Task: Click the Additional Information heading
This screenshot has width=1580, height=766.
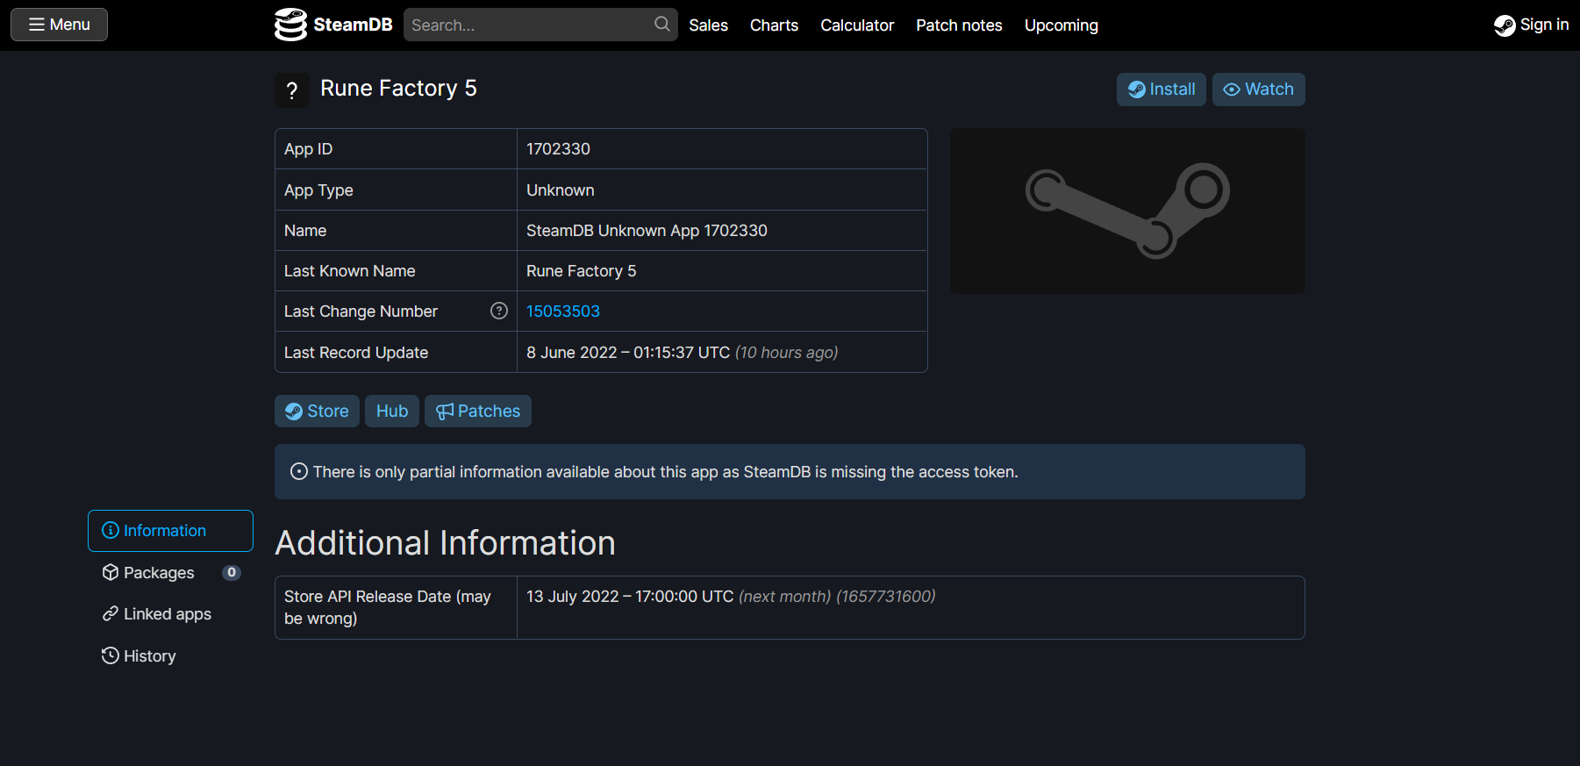Action: click(x=445, y=543)
